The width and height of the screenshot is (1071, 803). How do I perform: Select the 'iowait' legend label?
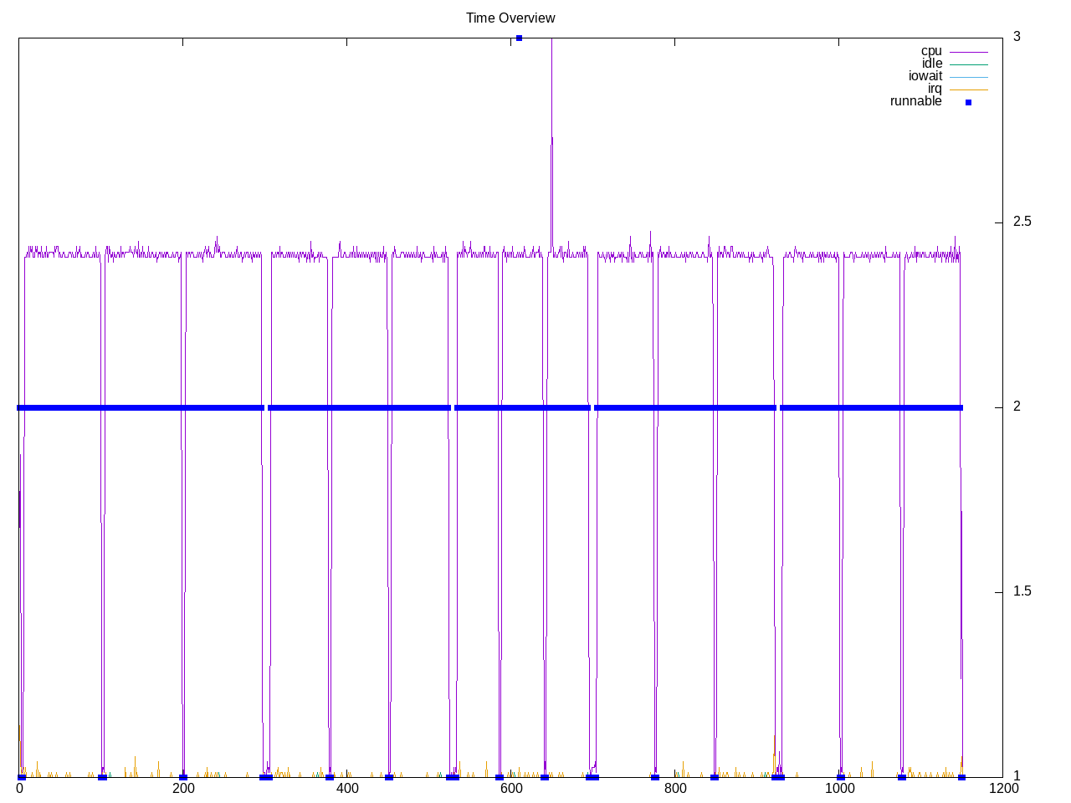point(925,76)
